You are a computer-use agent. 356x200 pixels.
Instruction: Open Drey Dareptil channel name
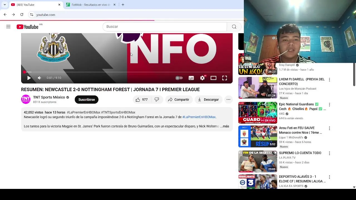pyautogui.click(x=287, y=65)
